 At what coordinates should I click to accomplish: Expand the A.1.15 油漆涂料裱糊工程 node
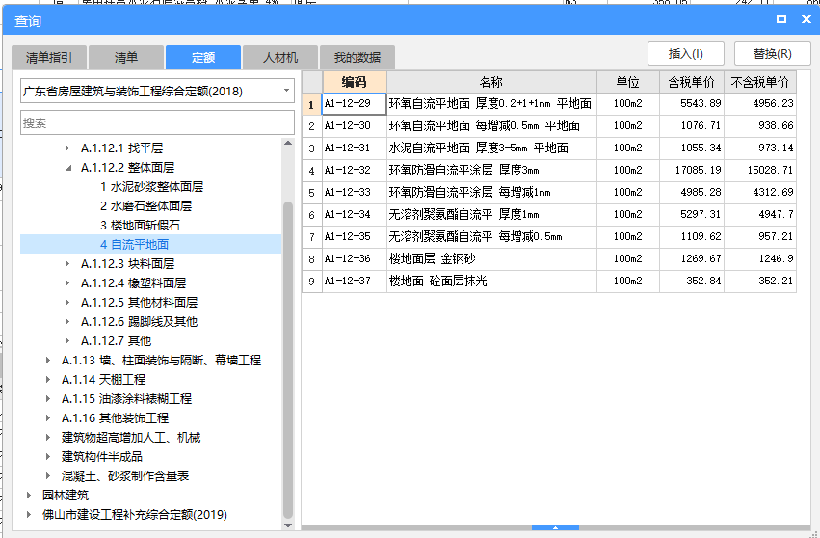(48, 399)
